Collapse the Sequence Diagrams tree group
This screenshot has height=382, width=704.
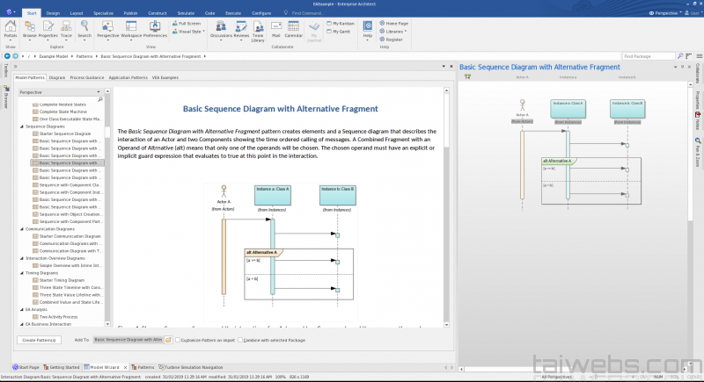(x=22, y=126)
